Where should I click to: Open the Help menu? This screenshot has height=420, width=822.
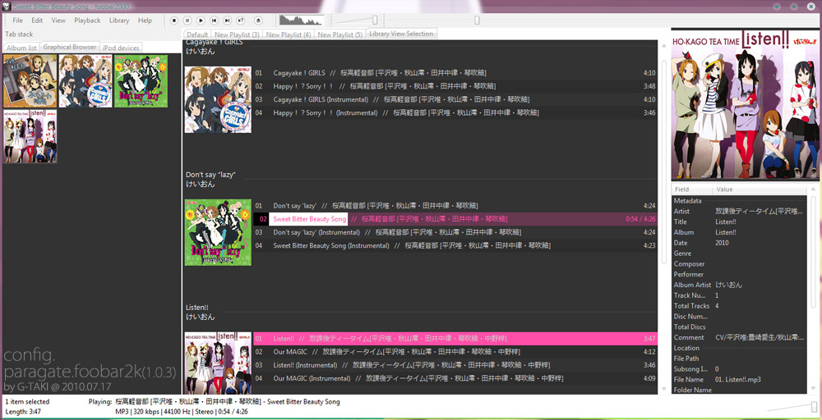tap(145, 21)
